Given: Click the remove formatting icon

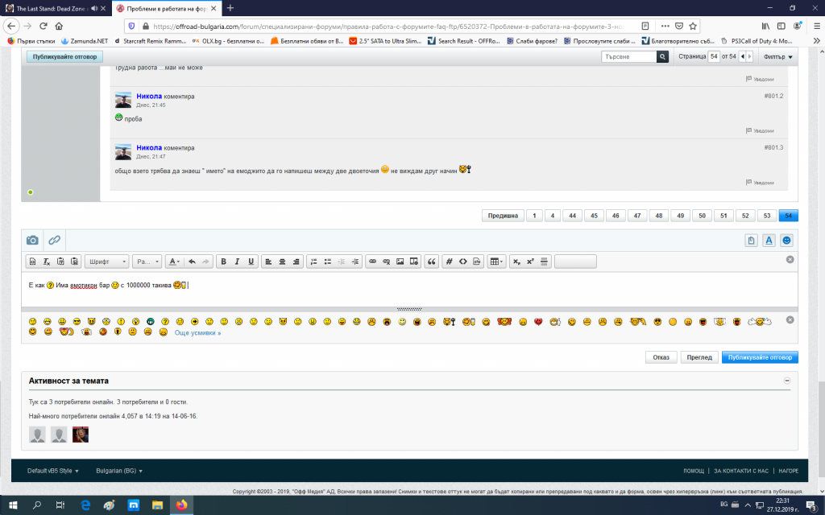Looking at the screenshot, I should click(46, 262).
